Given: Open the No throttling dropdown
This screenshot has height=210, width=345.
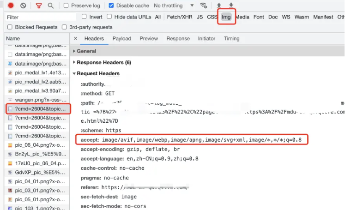Looking at the screenshot, I should (x=174, y=6).
